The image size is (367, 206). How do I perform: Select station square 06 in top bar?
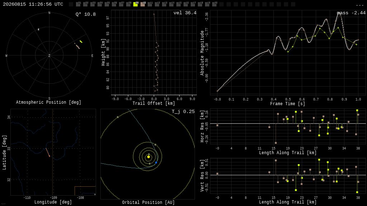tap(114, 4)
